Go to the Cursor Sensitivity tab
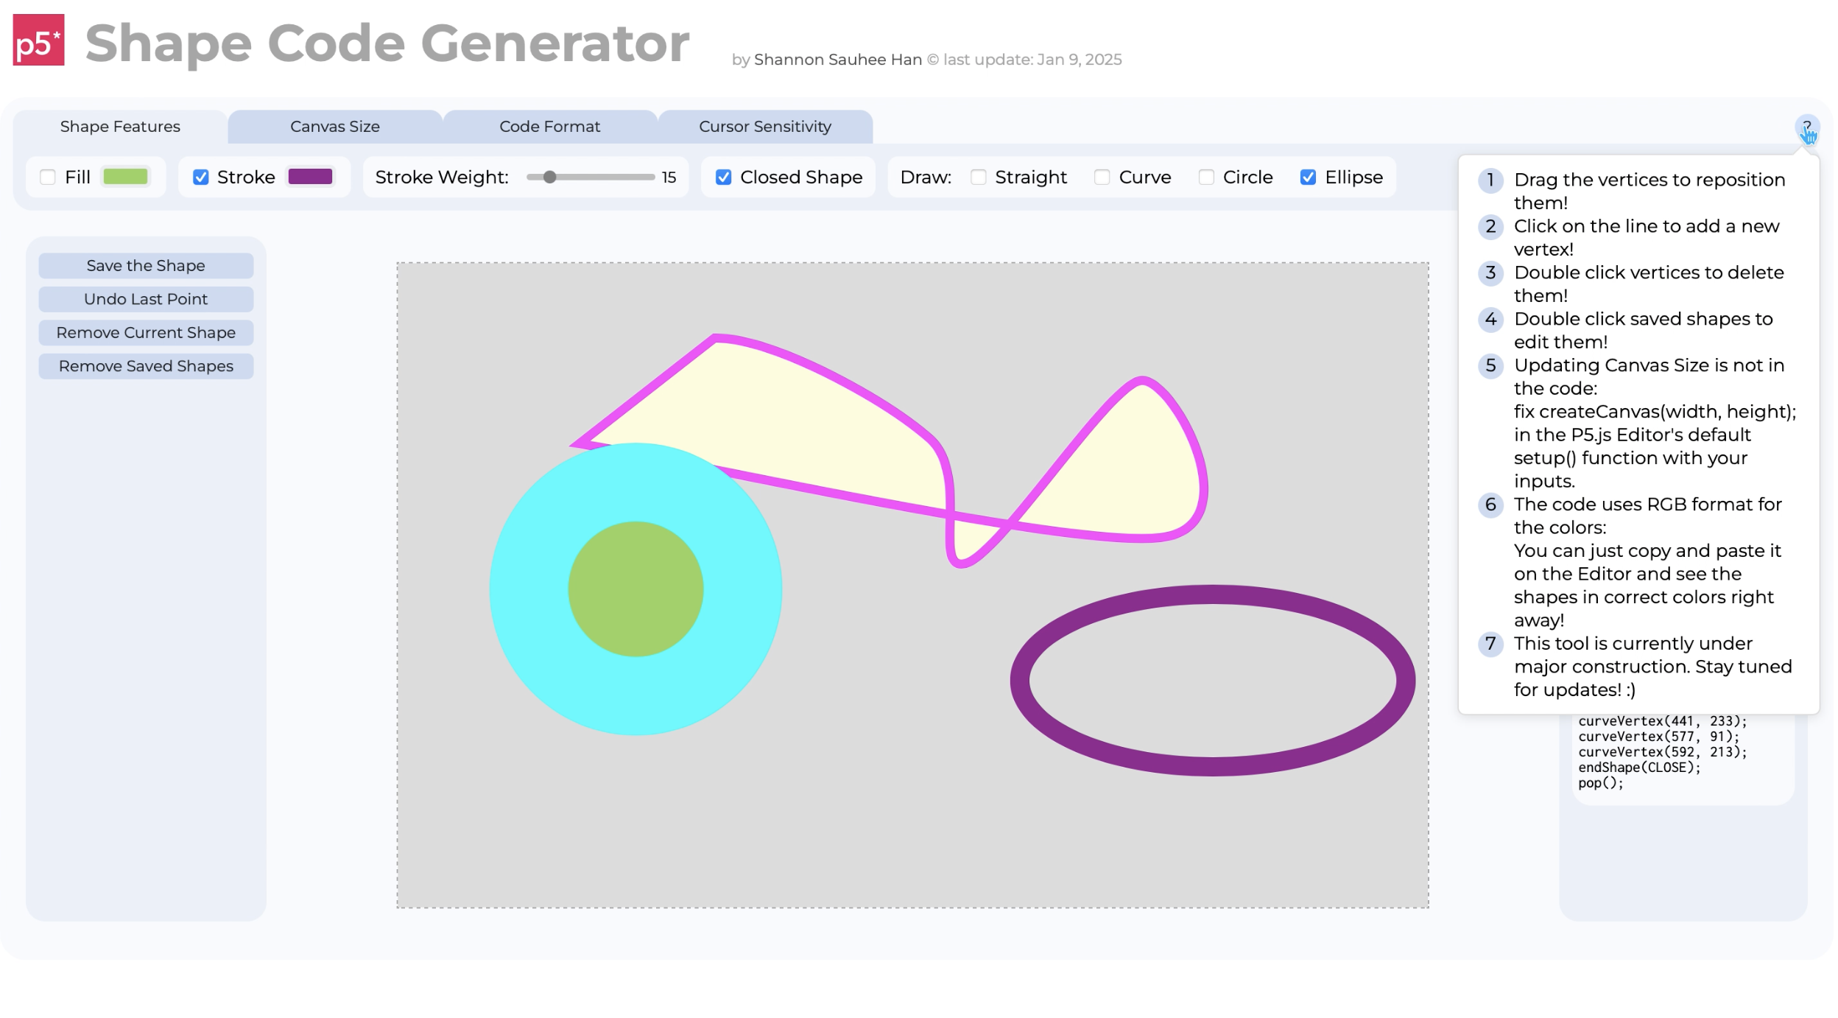Image resolution: width=1838 pixels, height=1018 pixels. [764, 127]
